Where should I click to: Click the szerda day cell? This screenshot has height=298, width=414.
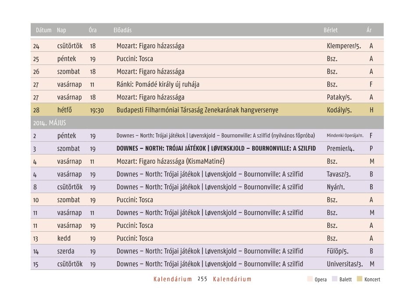pyautogui.click(x=66, y=251)
